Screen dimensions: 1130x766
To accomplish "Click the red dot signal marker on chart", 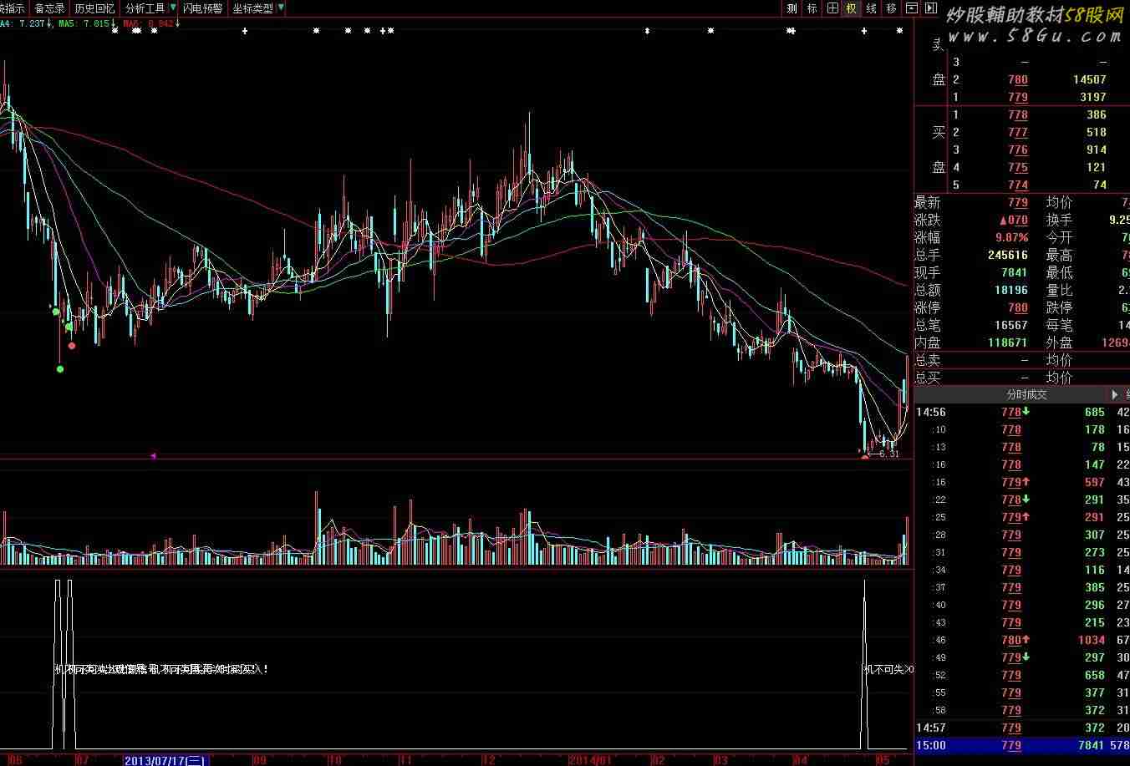I will click(72, 345).
